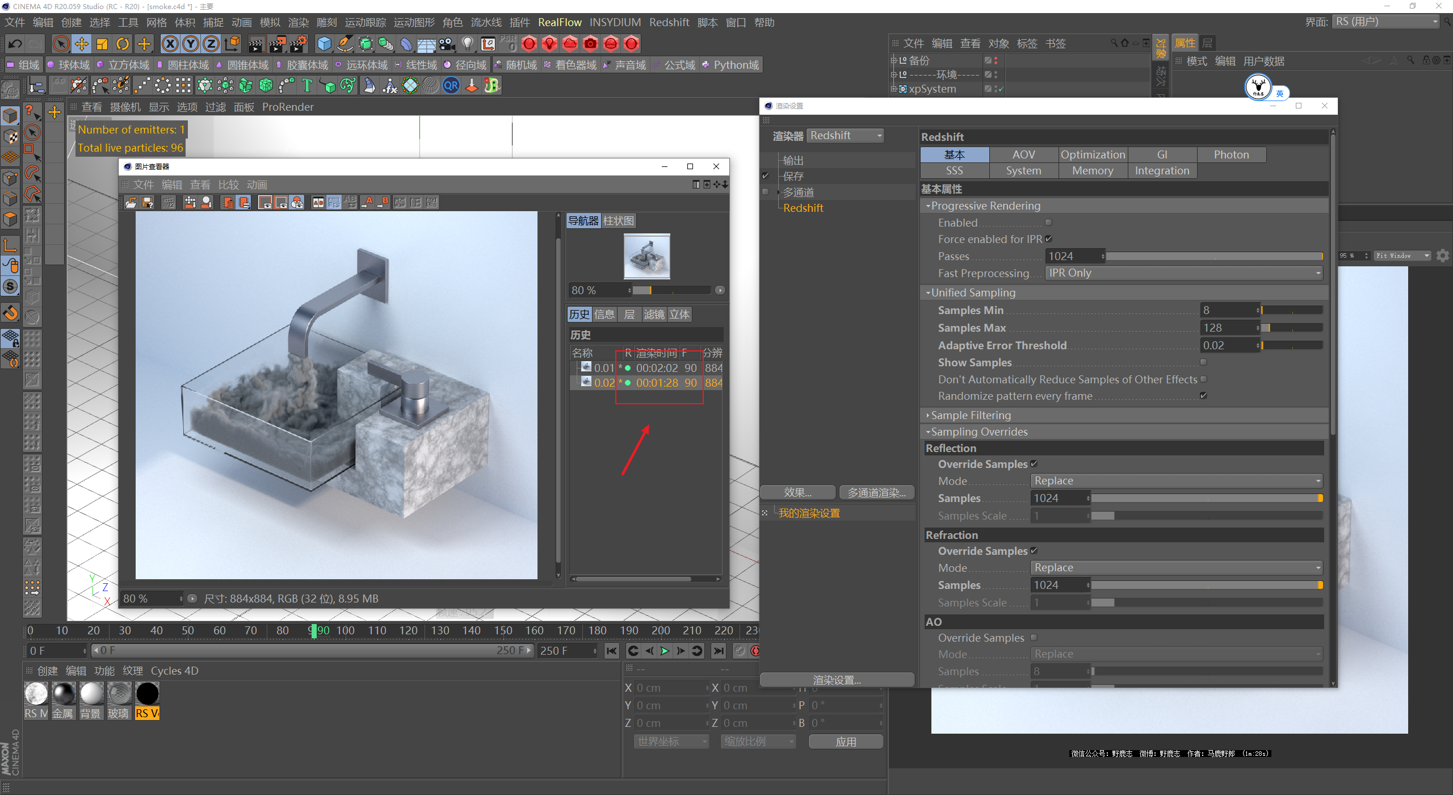Enable the Show Samples checkbox

pos(1203,362)
